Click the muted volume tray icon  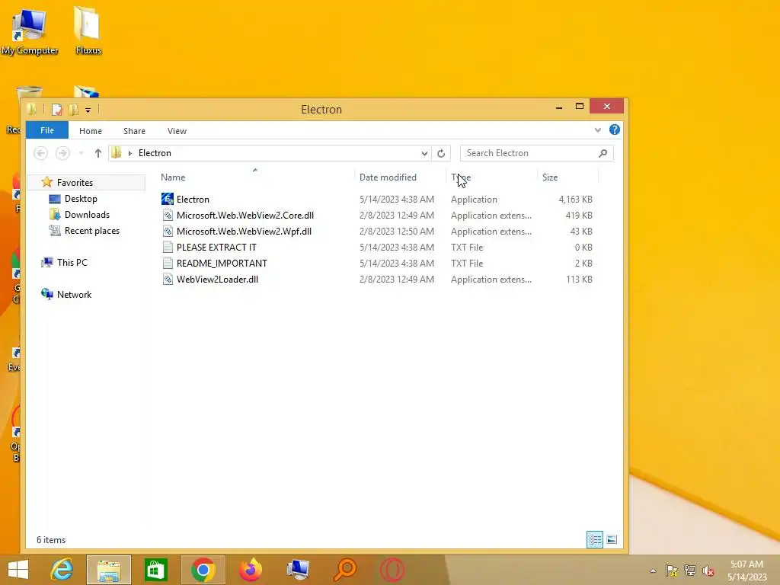pyautogui.click(x=708, y=571)
